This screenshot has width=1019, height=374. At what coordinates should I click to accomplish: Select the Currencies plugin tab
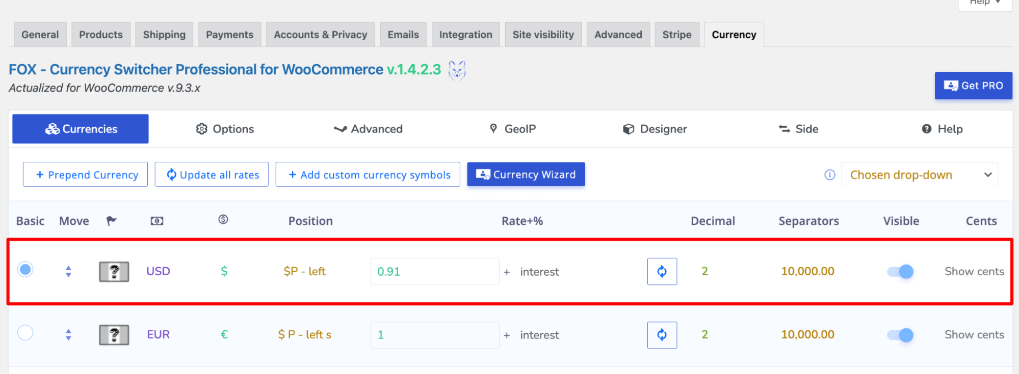point(81,129)
